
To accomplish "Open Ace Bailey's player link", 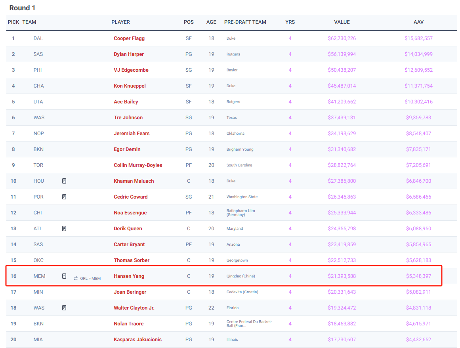I will click(x=126, y=102).
